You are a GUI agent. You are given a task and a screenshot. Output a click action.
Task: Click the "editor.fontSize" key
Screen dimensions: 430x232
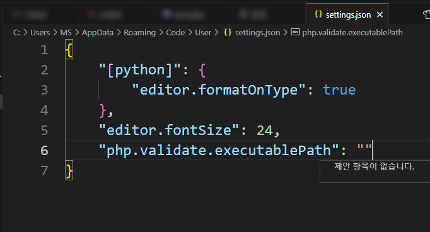pyautogui.click(x=168, y=130)
